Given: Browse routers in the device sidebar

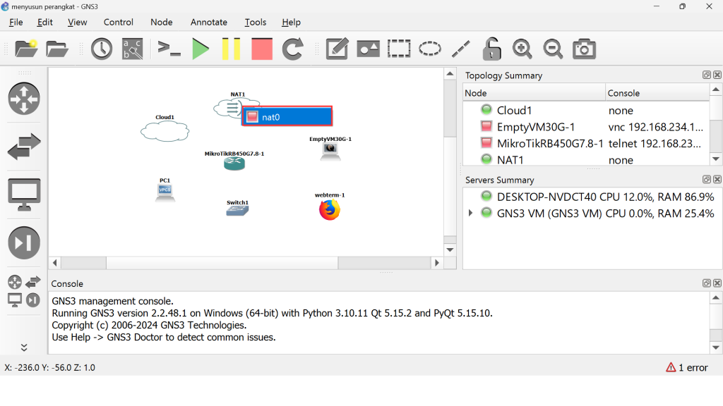Looking at the screenshot, I should coord(24,98).
